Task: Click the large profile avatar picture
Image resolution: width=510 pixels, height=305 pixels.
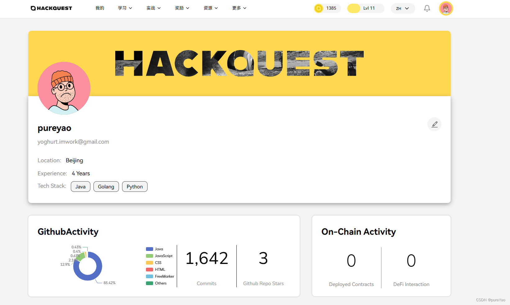Action: tap(64, 88)
